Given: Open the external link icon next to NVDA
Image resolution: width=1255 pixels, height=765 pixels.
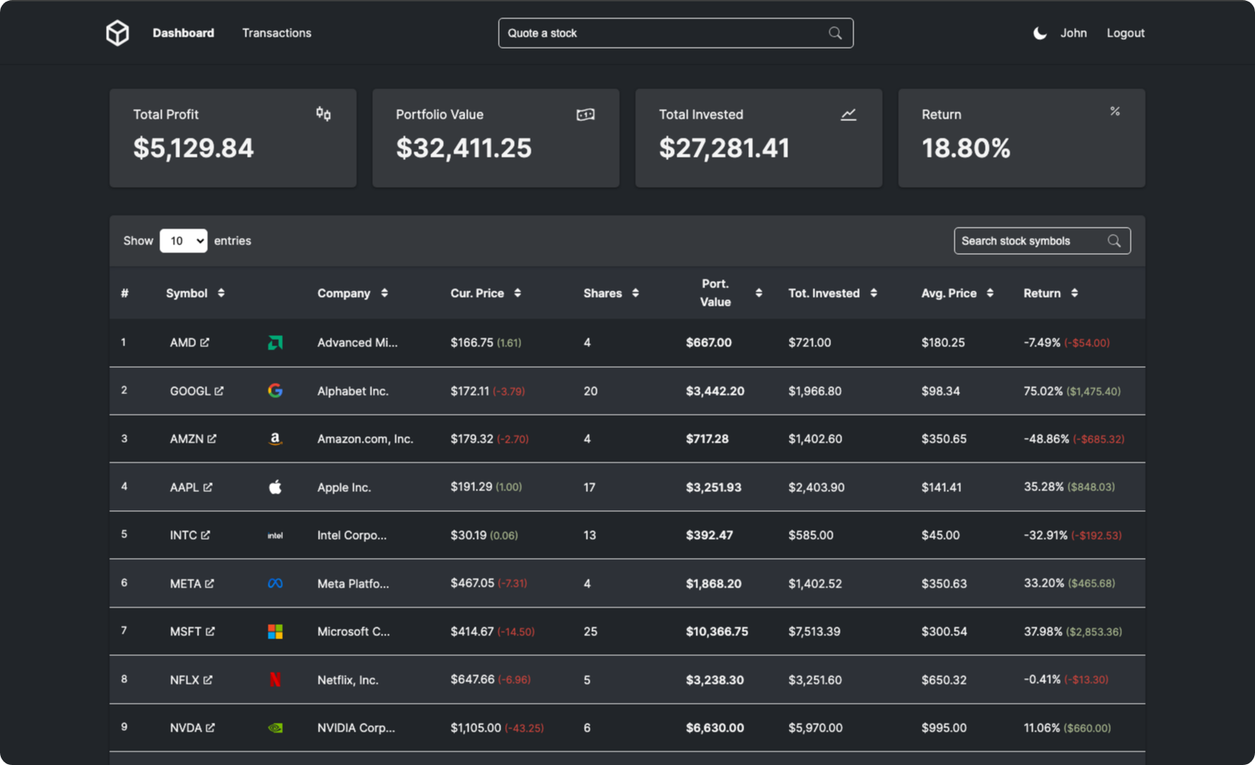Looking at the screenshot, I should click(x=210, y=728).
